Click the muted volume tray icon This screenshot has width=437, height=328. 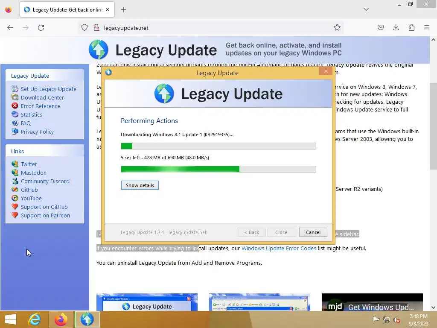tap(396, 319)
